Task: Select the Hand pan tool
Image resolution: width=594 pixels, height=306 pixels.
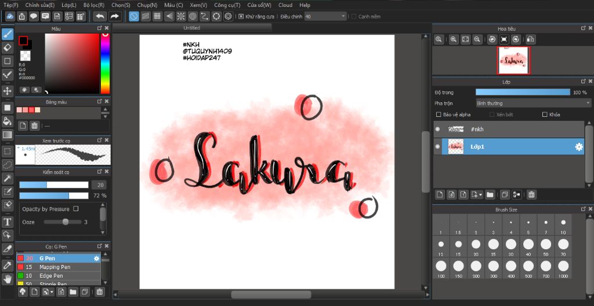Action: click(x=8, y=279)
